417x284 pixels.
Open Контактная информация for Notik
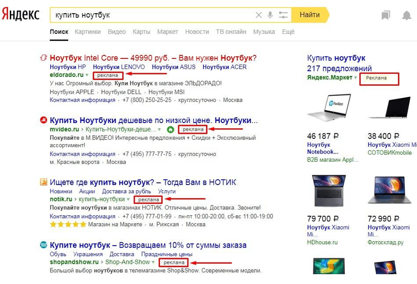tap(82, 216)
